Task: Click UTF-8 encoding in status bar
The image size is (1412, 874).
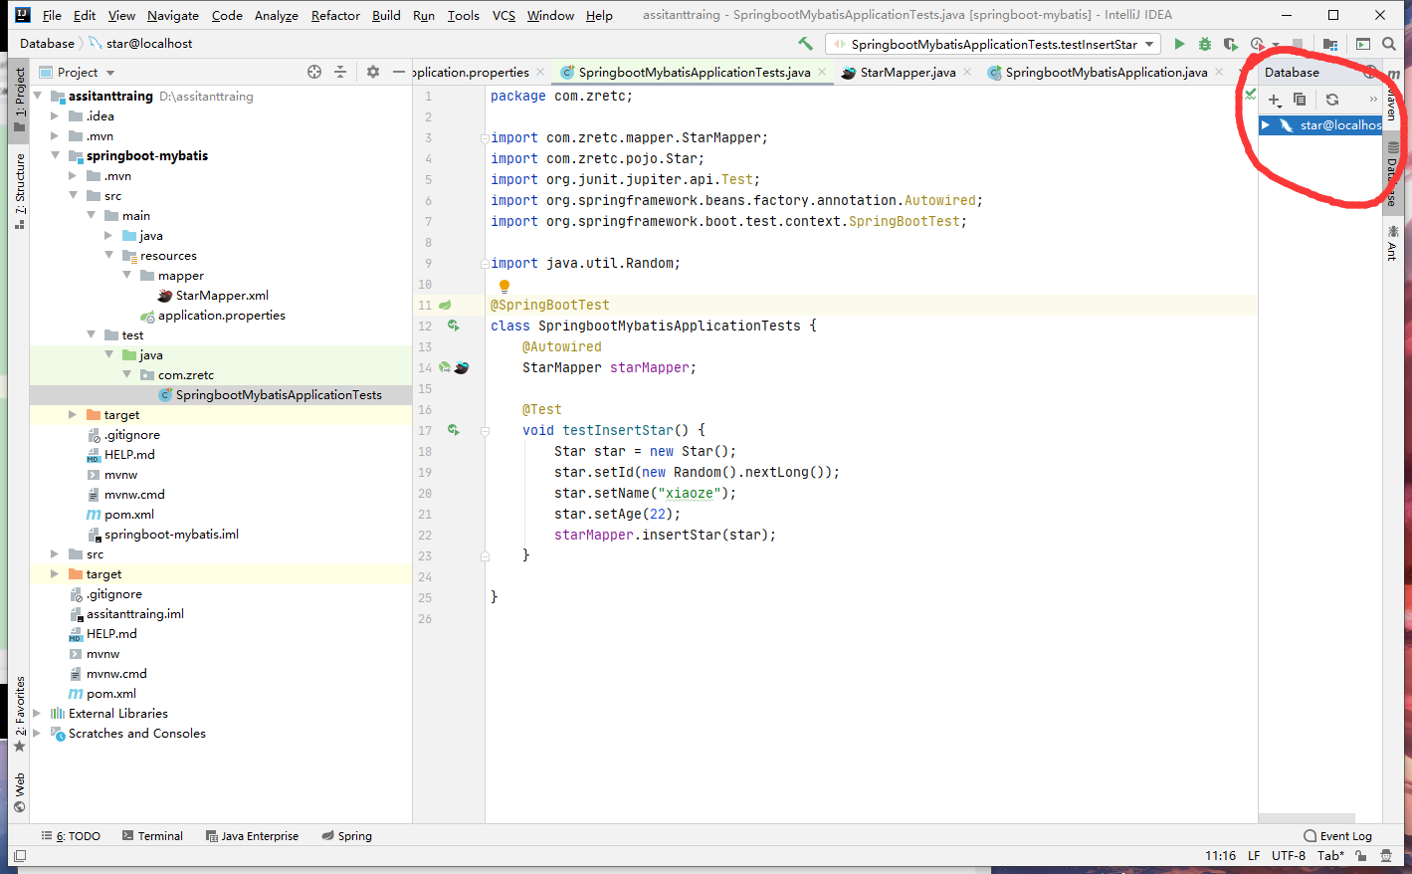Action: click(x=1288, y=856)
